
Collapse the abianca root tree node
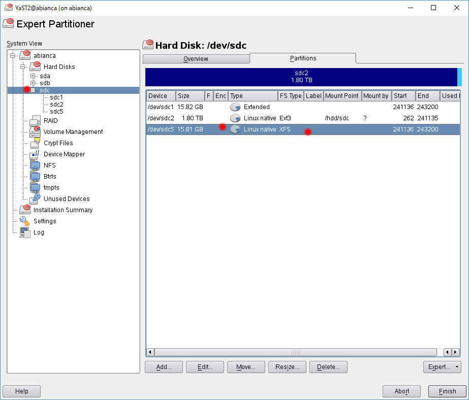pos(13,55)
